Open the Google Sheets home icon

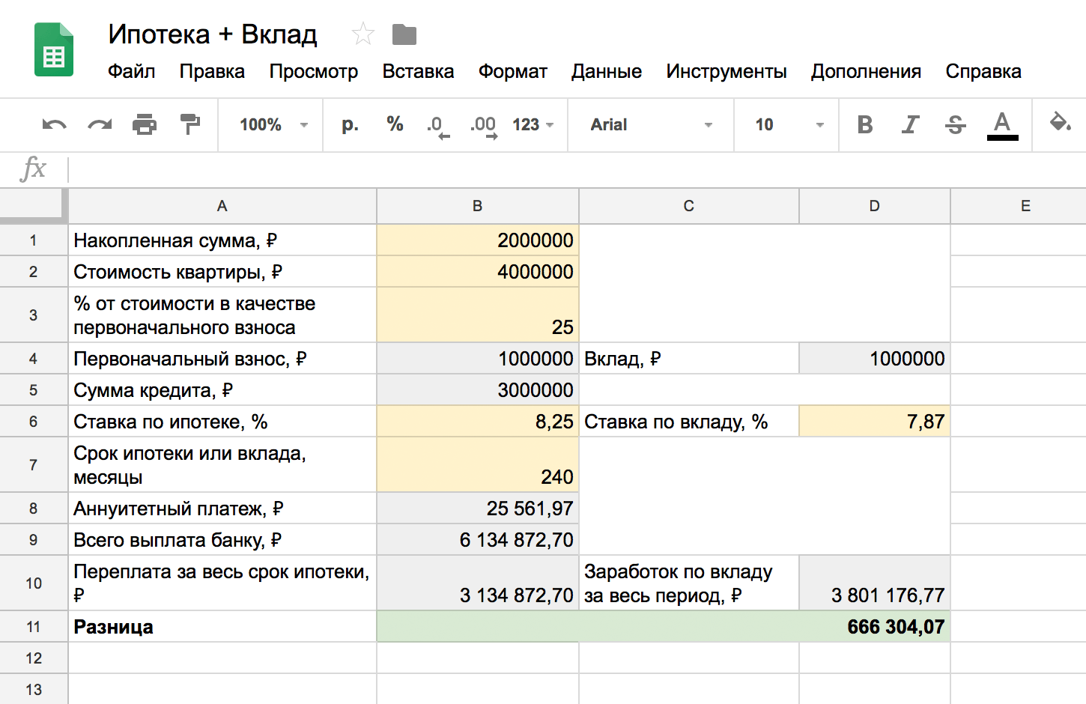54,49
